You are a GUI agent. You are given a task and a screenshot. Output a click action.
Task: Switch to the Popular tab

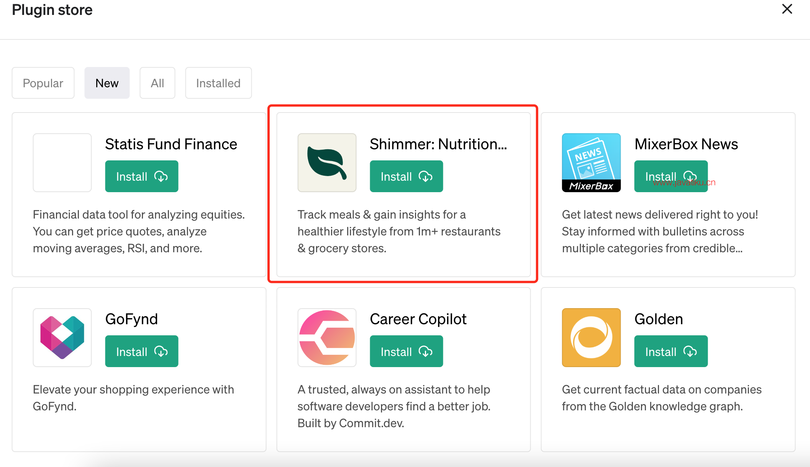point(43,83)
